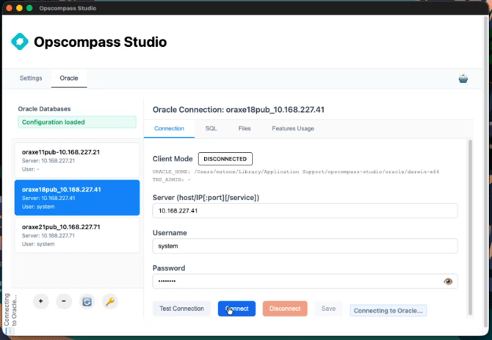Viewport: 492px width, 340px height.
Task: Click the minus icon to remove database
Action: [x=64, y=301]
